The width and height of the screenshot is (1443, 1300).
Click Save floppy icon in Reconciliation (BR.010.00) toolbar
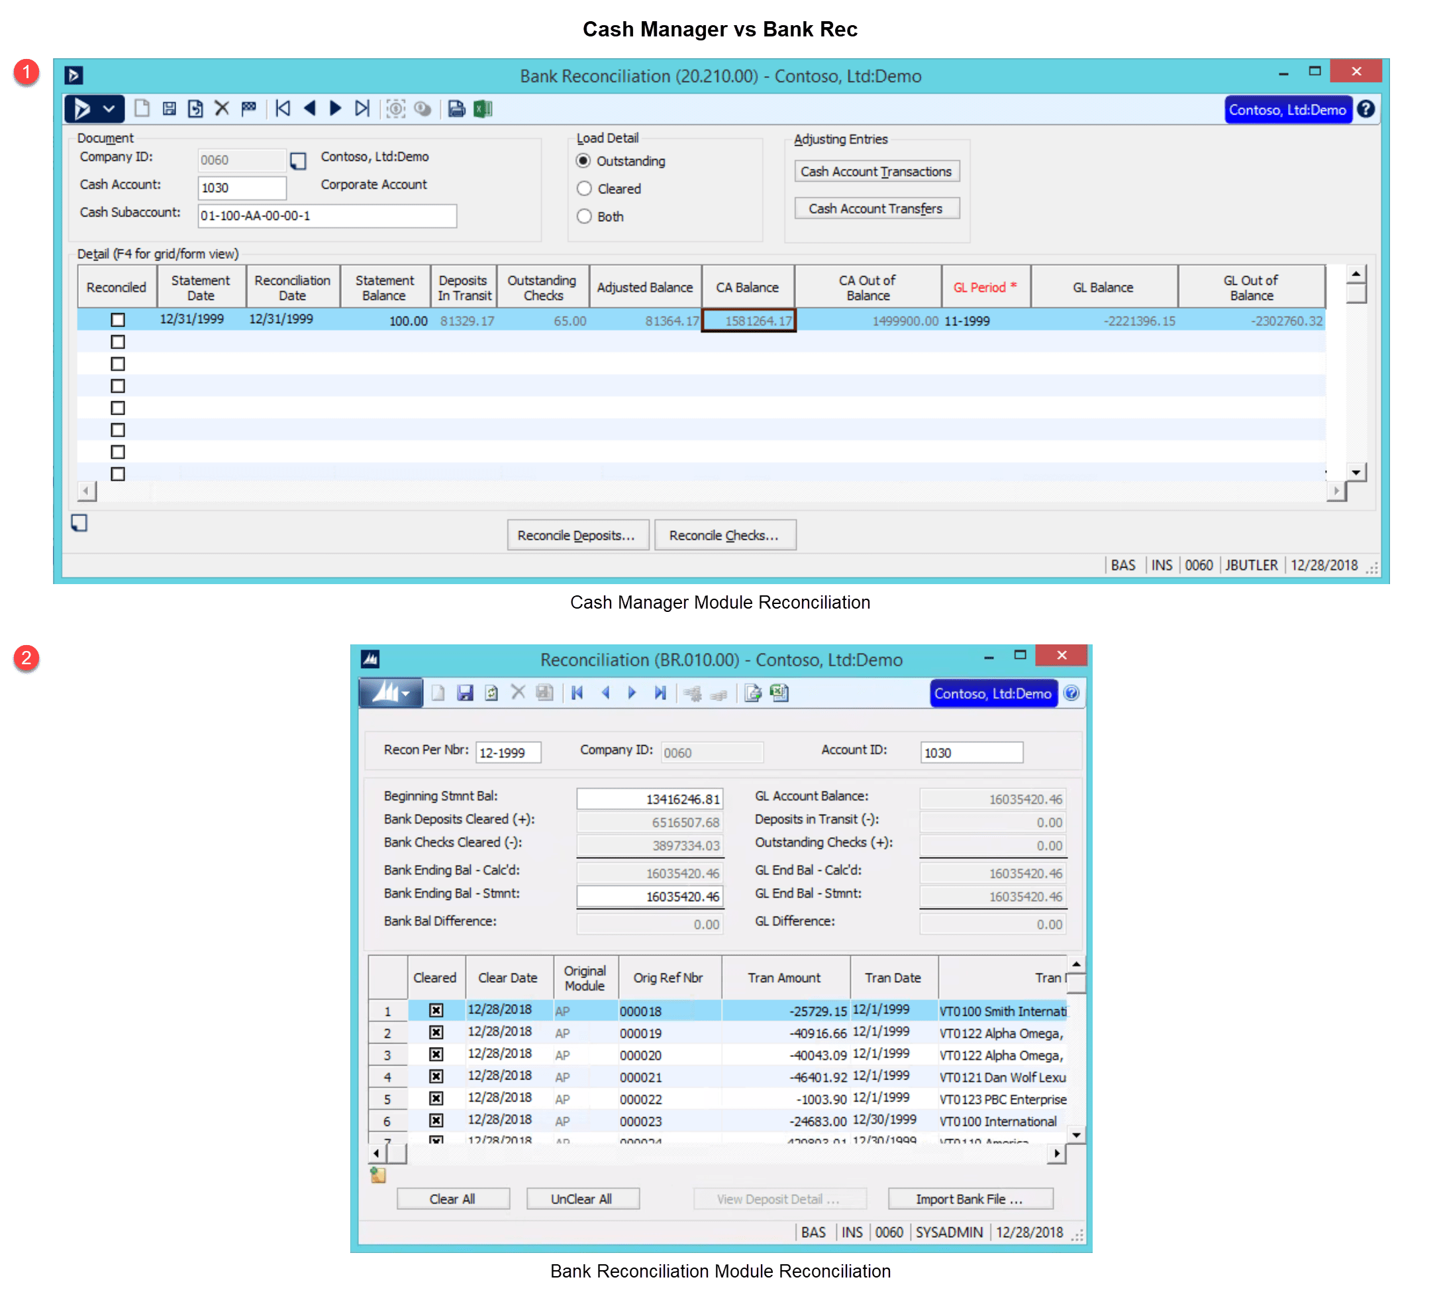(x=465, y=692)
